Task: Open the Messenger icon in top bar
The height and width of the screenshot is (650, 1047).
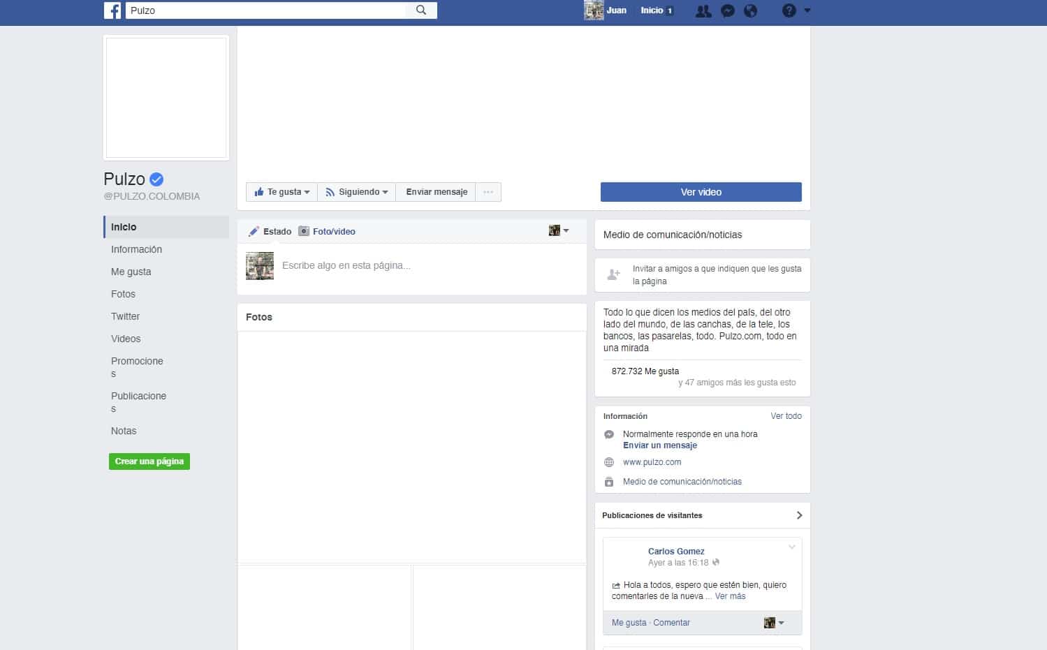Action: click(x=727, y=10)
